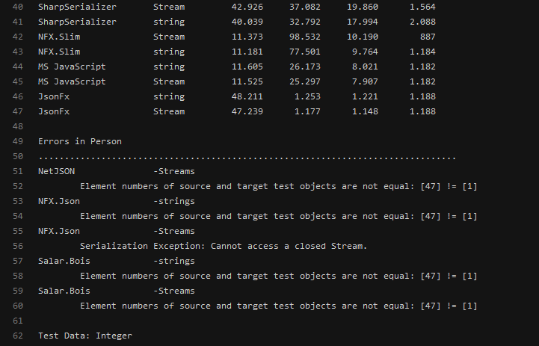Click "SharpSerializer" on line 41

click(x=77, y=22)
